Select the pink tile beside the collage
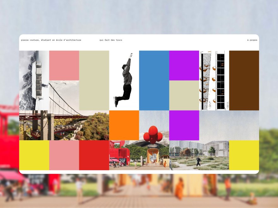 pyautogui.click(x=63, y=65)
